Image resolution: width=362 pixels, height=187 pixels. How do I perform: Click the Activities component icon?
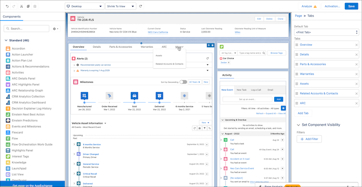pos(8,72)
